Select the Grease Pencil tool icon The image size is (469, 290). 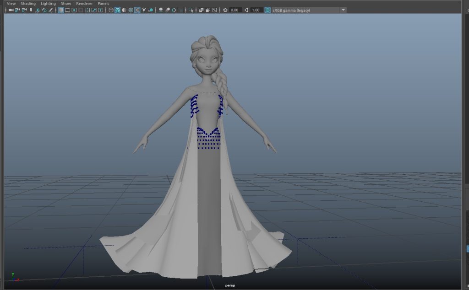point(50,10)
